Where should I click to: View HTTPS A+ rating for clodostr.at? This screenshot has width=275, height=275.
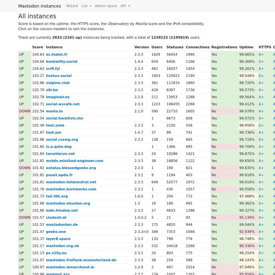(x=261, y=218)
